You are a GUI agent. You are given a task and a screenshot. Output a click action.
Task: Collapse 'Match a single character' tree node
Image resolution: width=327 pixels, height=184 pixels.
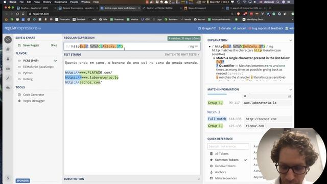tap(214, 58)
